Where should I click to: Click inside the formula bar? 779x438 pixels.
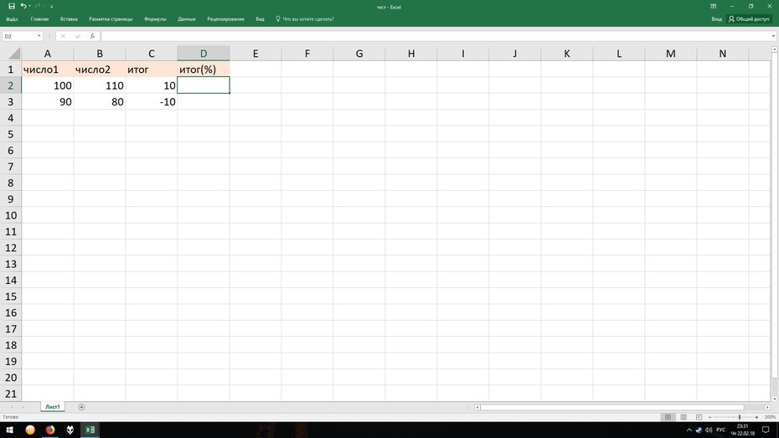[436, 36]
